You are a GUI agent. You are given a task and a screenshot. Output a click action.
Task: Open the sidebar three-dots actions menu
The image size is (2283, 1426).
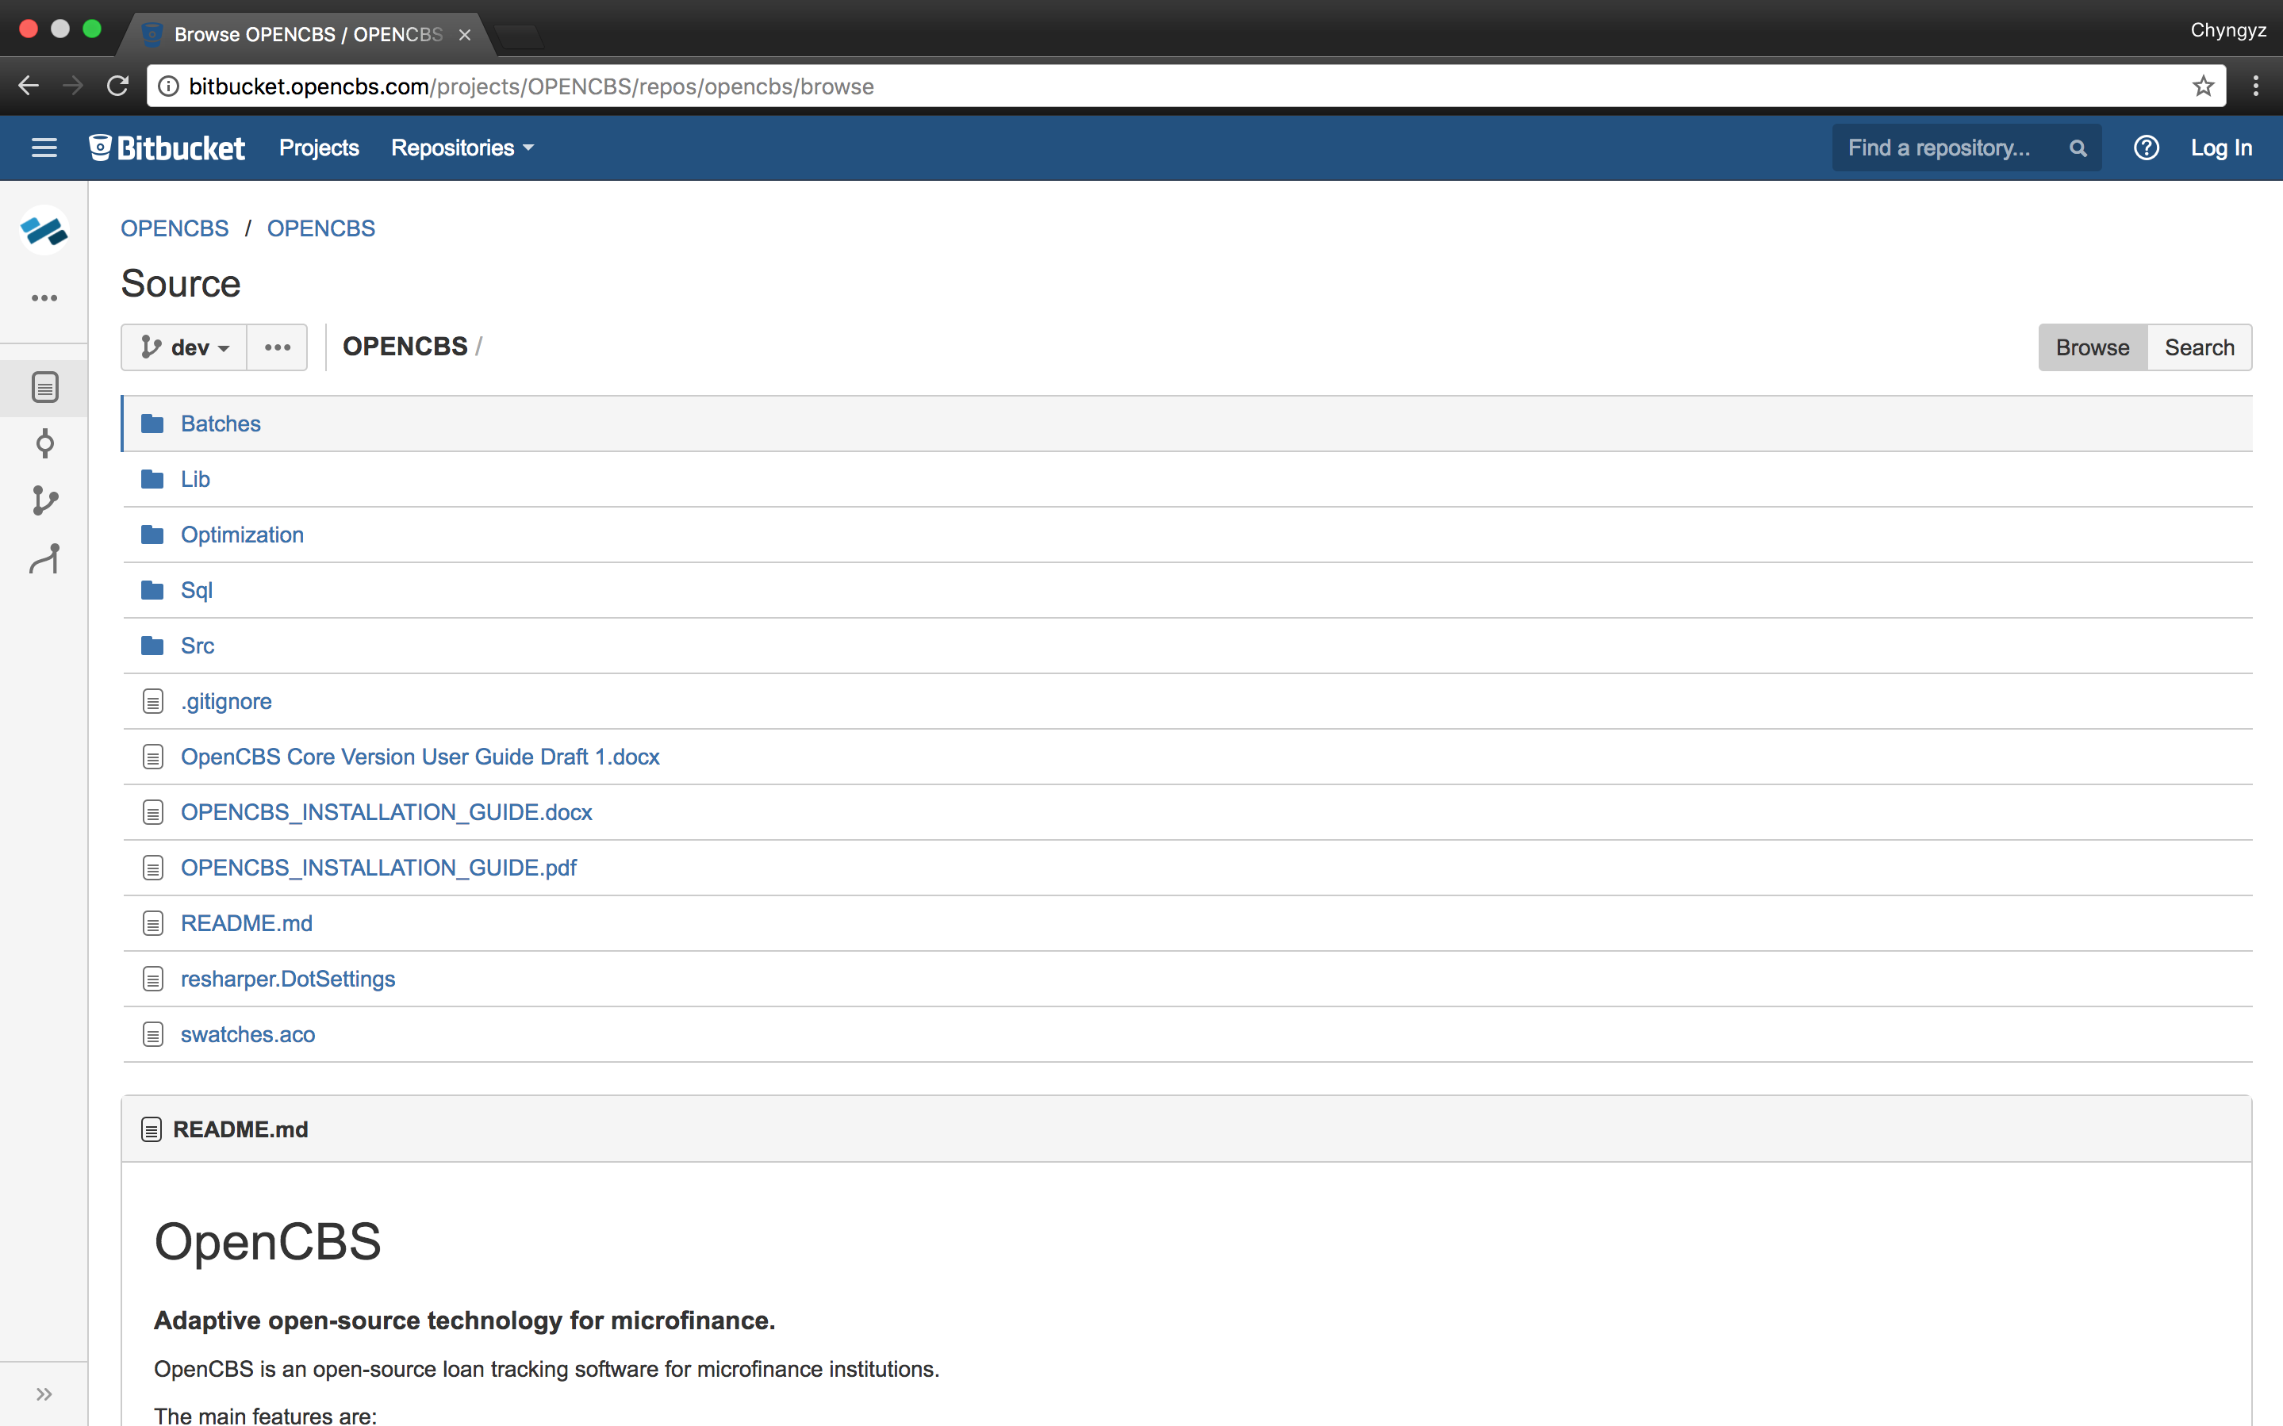[44, 298]
